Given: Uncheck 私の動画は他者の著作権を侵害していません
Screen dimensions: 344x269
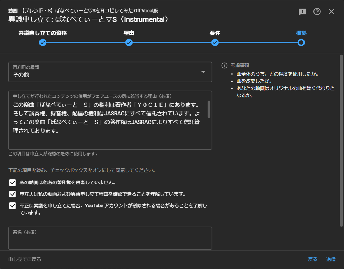Looking at the screenshot, I should [13, 183].
